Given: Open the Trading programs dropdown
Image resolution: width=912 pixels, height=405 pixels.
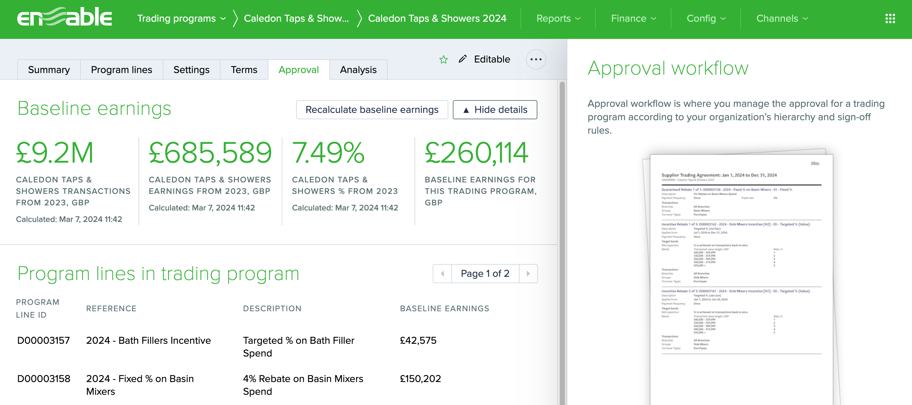Looking at the screenshot, I should coord(181,18).
